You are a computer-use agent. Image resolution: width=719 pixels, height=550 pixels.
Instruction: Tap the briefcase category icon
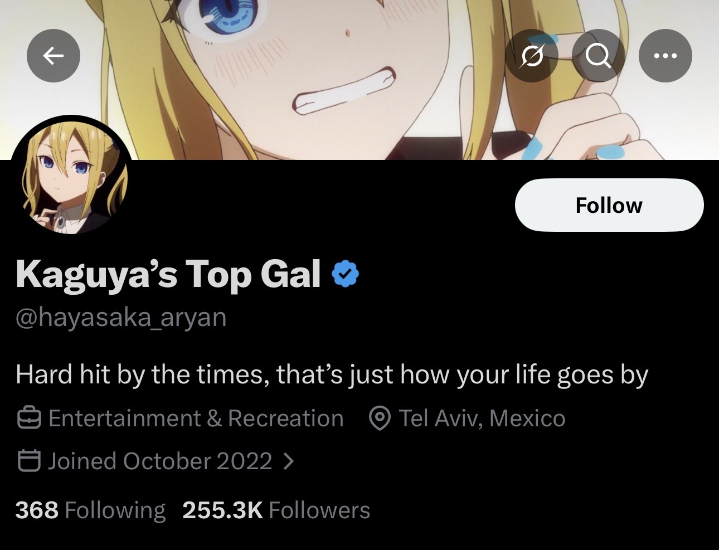coord(29,418)
